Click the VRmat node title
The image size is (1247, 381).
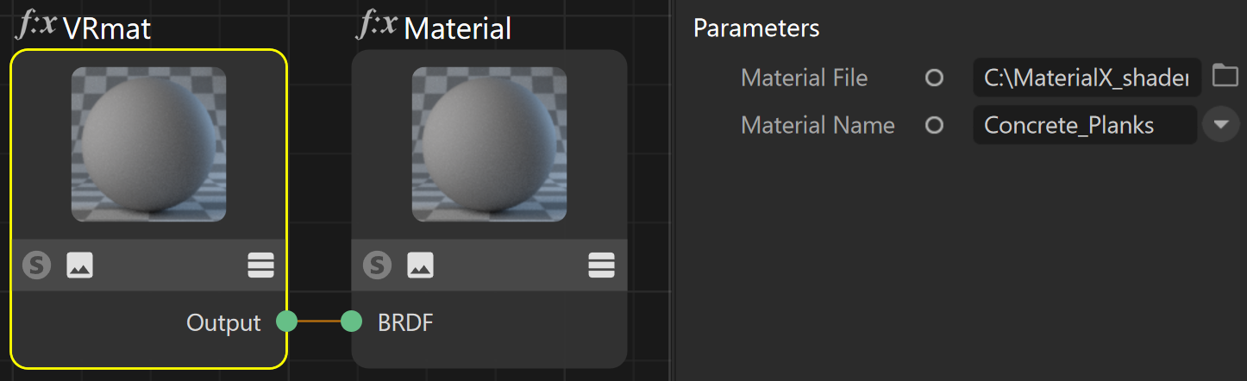(107, 29)
